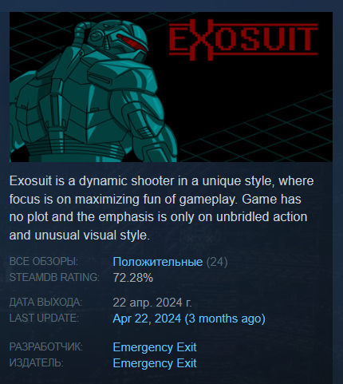Open the Apr 22, 2024 last update link
The width and height of the screenshot is (343, 384).
pyautogui.click(x=147, y=319)
